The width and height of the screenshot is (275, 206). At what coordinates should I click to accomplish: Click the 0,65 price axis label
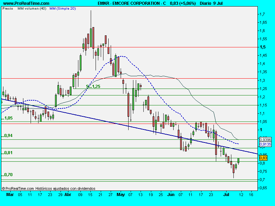coord(263,188)
